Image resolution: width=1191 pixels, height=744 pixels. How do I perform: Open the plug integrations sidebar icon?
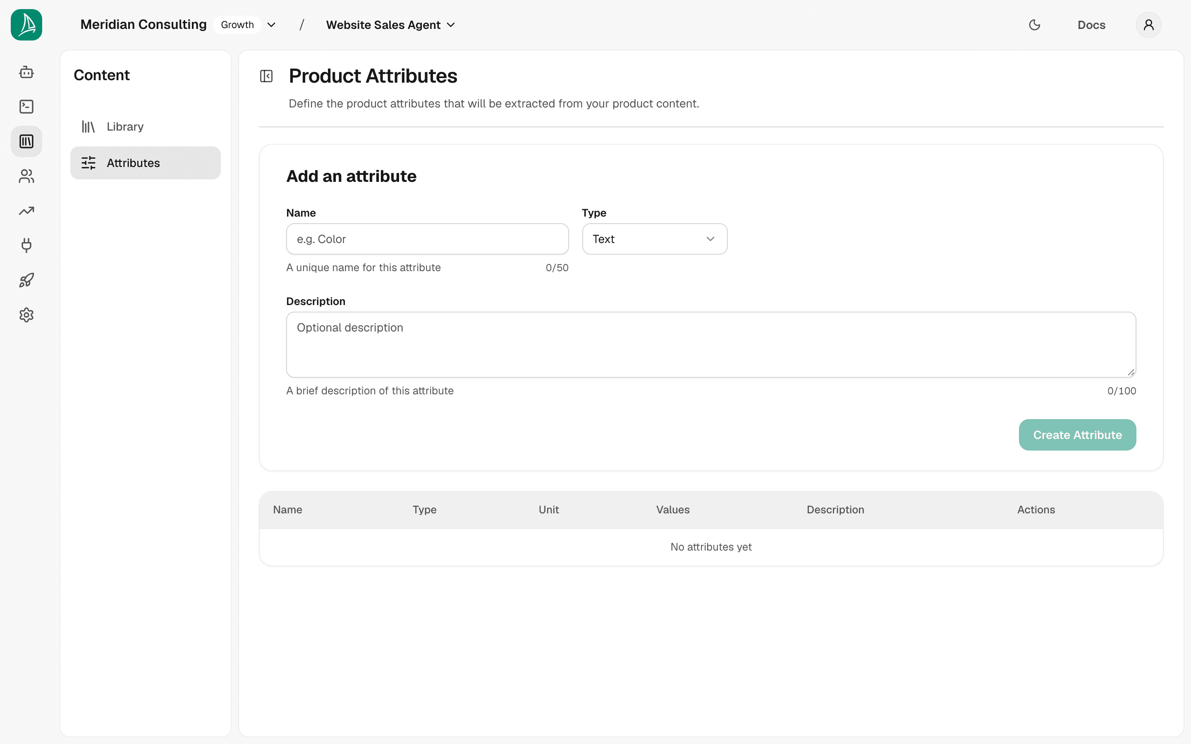(x=26, y=245)
